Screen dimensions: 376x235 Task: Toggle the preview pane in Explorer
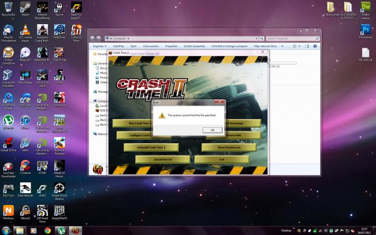click(307, 46)
